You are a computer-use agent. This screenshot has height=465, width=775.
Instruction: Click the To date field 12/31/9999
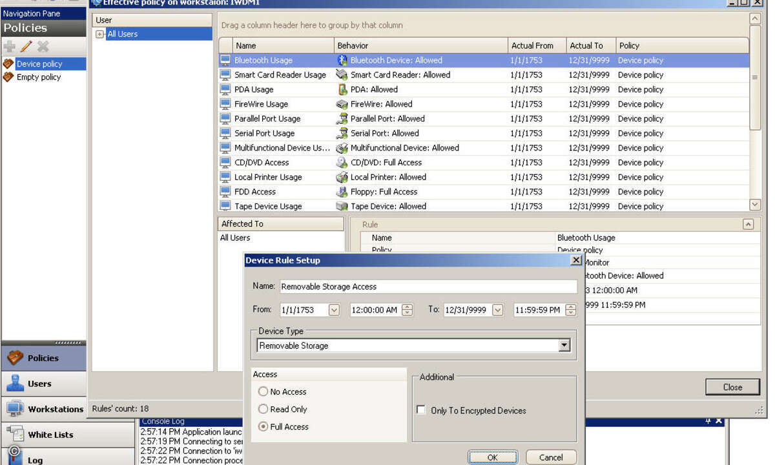[x=468, y=310]
